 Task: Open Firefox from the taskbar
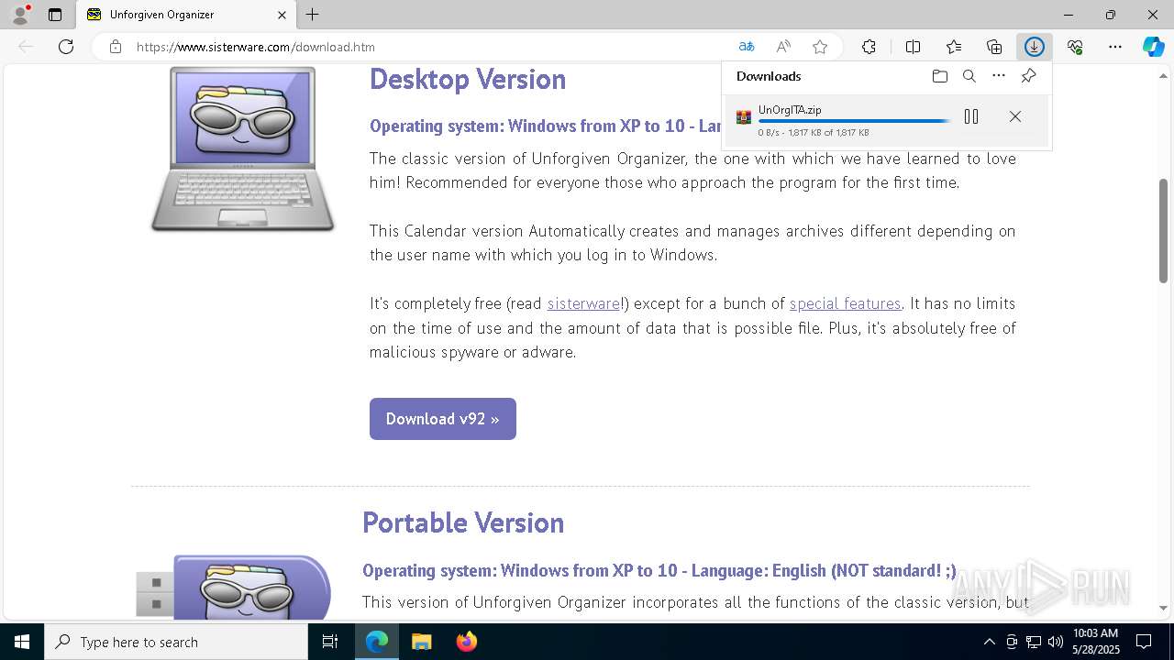[x=466, y=642]
